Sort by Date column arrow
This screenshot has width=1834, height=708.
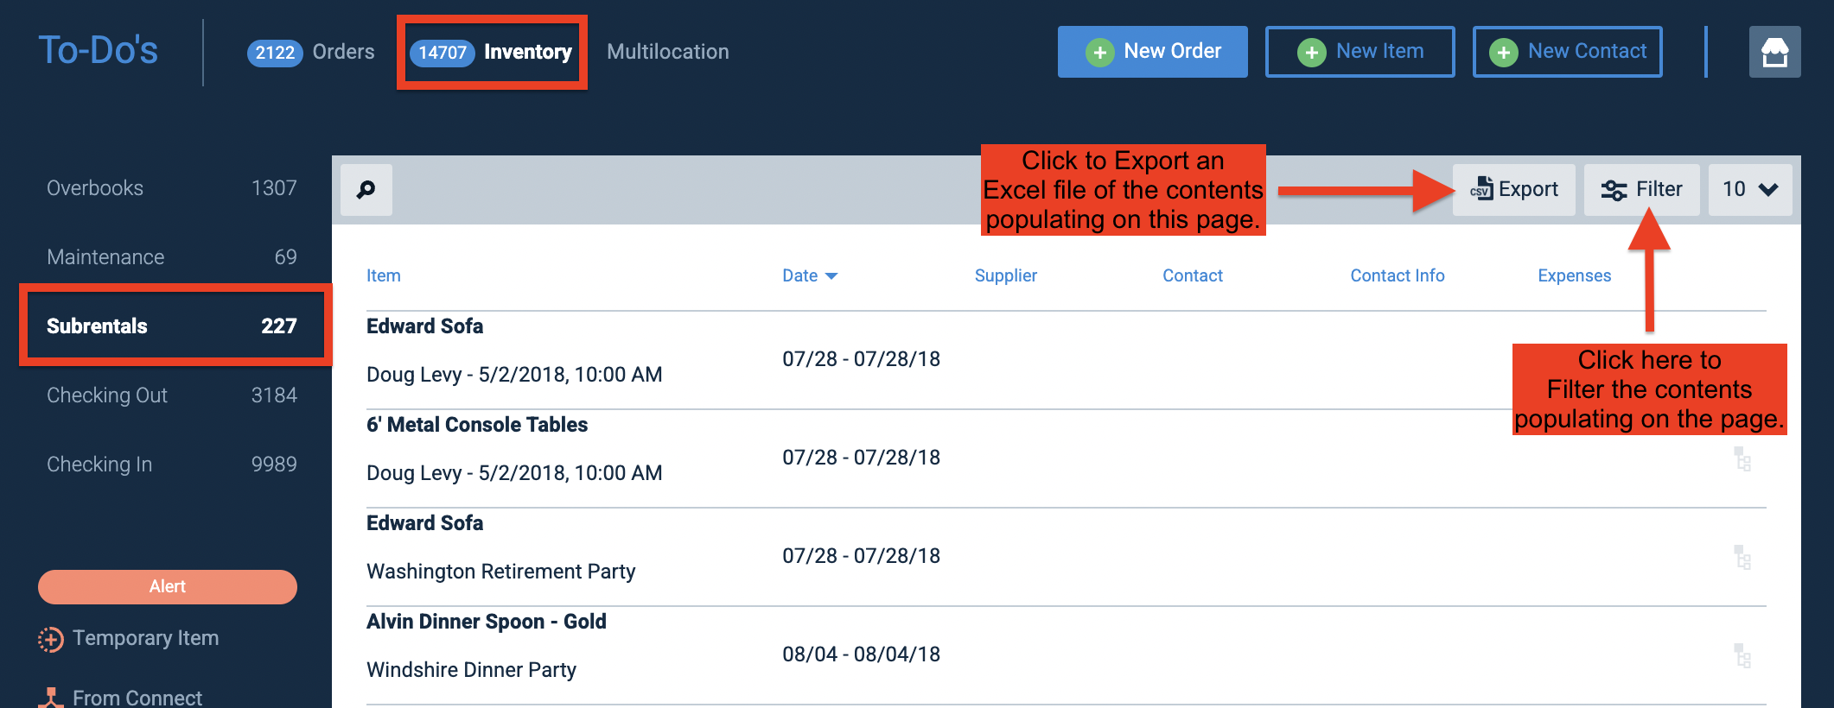831,276
